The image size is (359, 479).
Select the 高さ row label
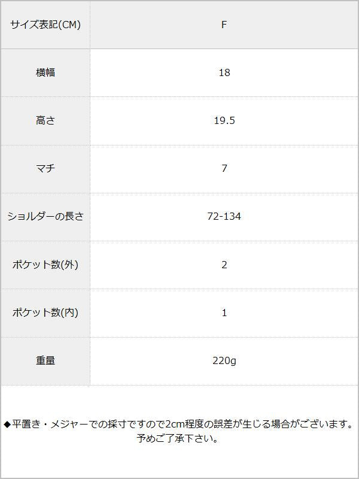[x=45, y=121]
